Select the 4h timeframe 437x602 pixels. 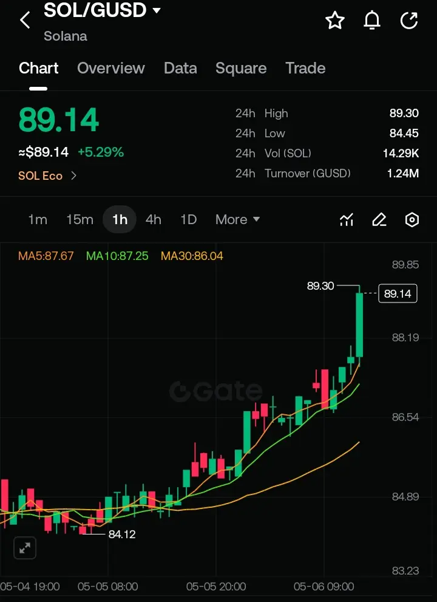[x=154, y=220]
